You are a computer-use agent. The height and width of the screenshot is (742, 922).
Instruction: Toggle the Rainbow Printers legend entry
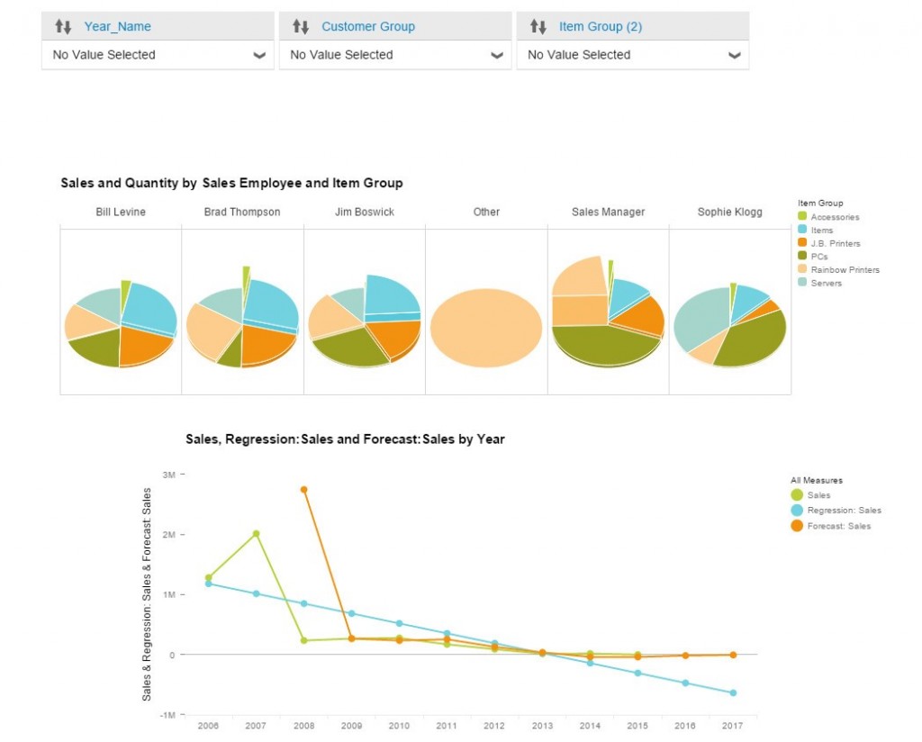tap(801, 269)
